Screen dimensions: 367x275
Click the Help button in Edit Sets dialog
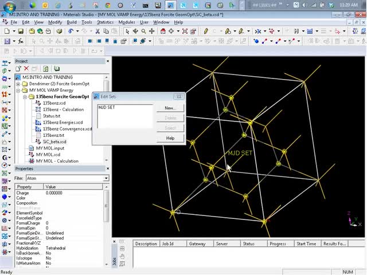coord(170,138)
